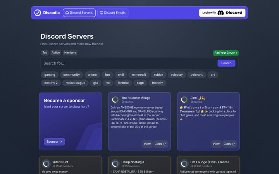
Task: Click Login with Discord button
Action: (222, 13)
